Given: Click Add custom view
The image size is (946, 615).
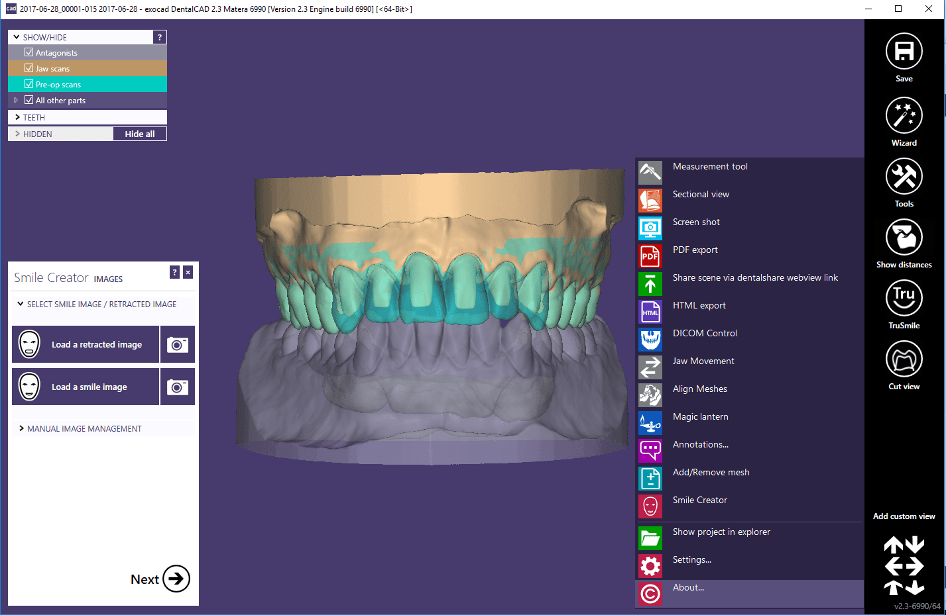Looking at the screenshot, I should pos(904,516).
